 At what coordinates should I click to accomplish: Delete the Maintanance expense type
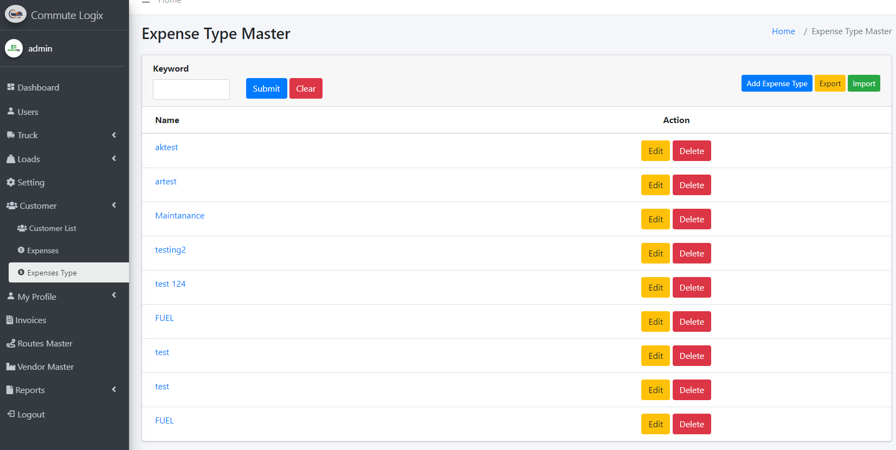[691, 219]
